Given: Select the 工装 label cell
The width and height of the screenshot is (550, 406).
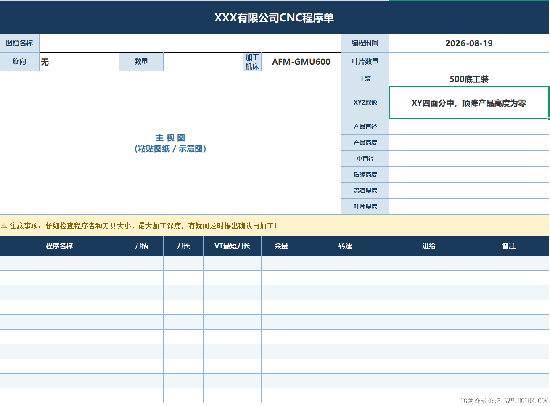Looking at the screenshot, I should (365, 79).
